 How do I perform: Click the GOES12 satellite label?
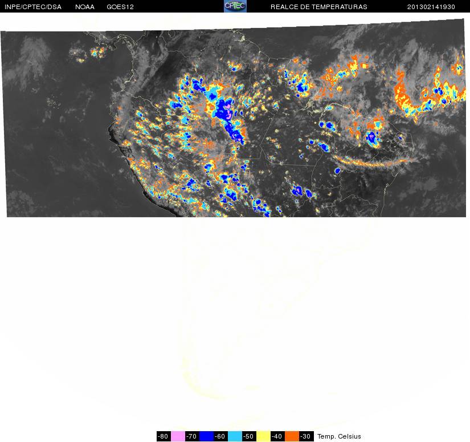[x=120, y=7]
